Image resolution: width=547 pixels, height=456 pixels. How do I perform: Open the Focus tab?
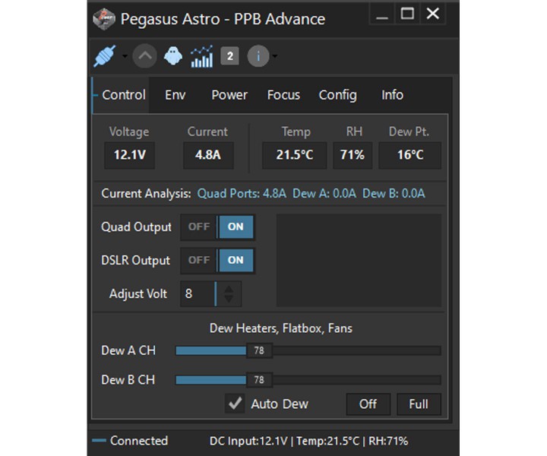pyautogui.click(x=283, y=95)
